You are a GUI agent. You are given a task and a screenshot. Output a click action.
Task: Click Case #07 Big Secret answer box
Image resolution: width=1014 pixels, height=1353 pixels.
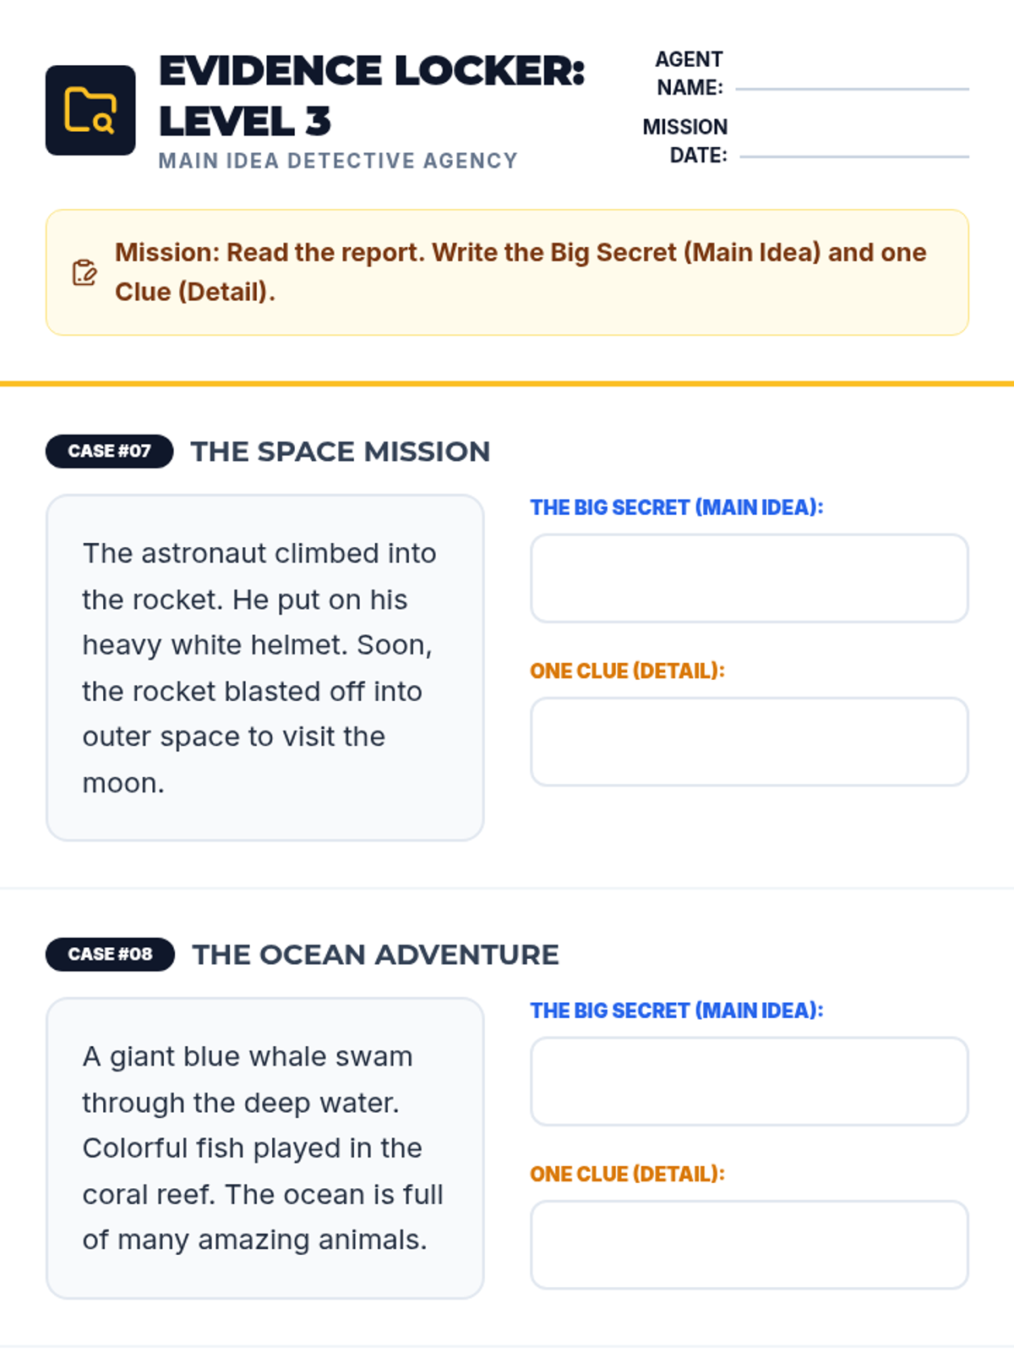[749, 578]
